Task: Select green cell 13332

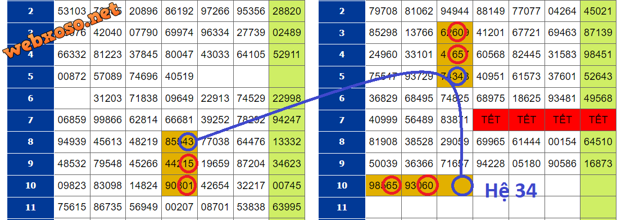Action: pyautogui.click(x=287, y=142)
